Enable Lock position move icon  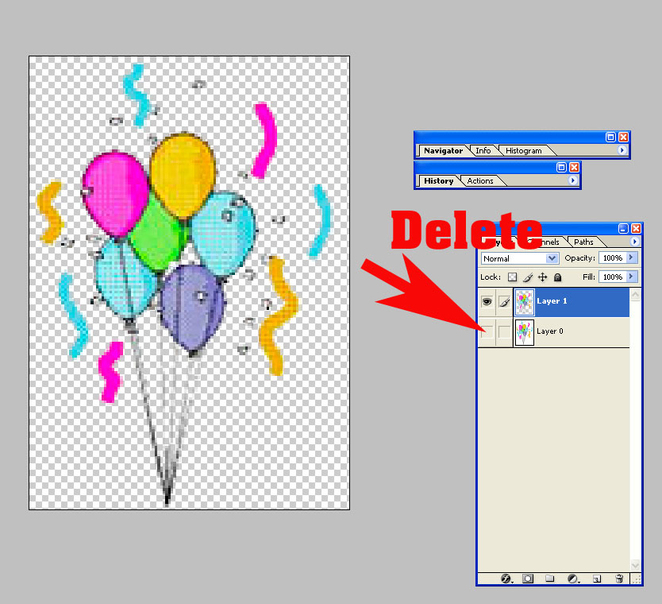(x=542, y=277)
